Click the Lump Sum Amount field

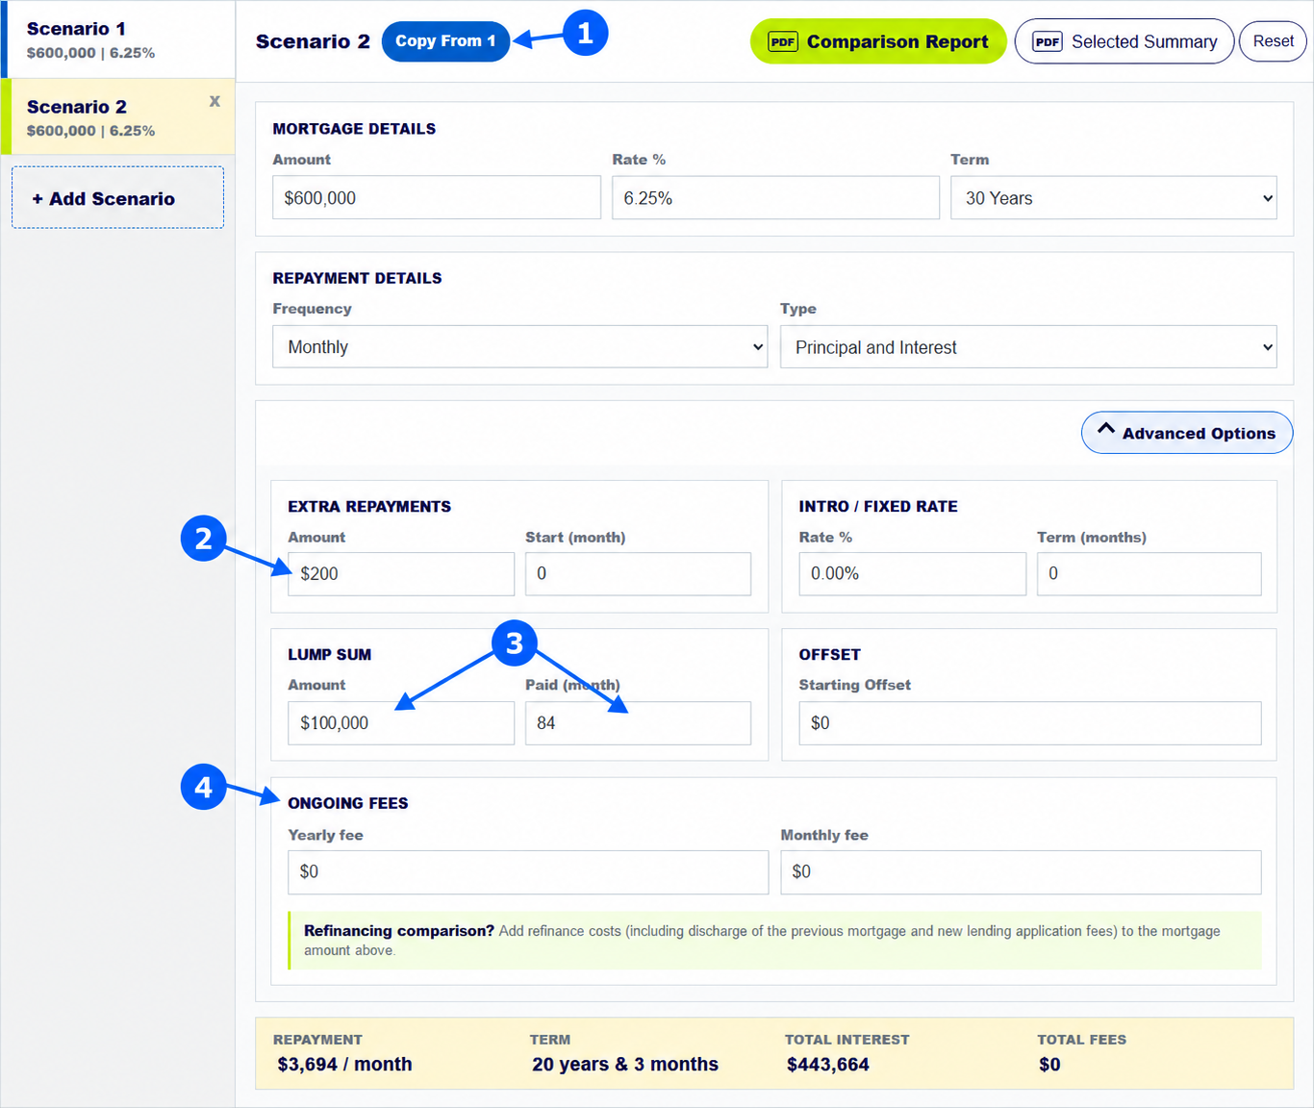[401, 722]
